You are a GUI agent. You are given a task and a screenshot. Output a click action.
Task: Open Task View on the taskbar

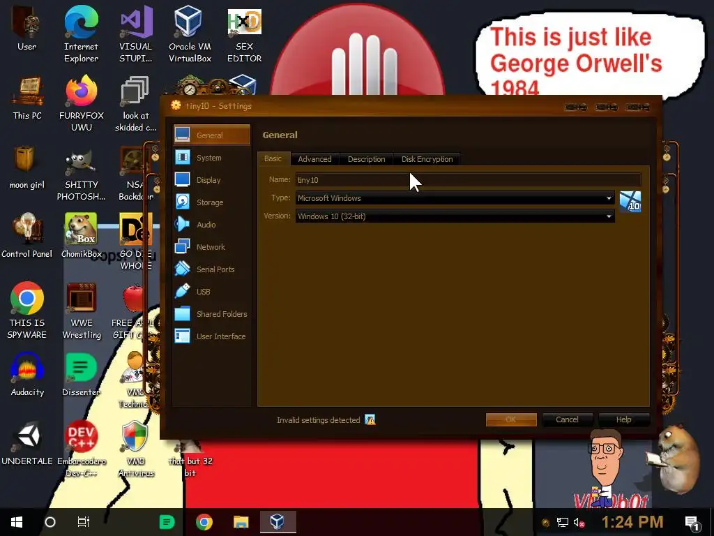(x=84, y=522)
